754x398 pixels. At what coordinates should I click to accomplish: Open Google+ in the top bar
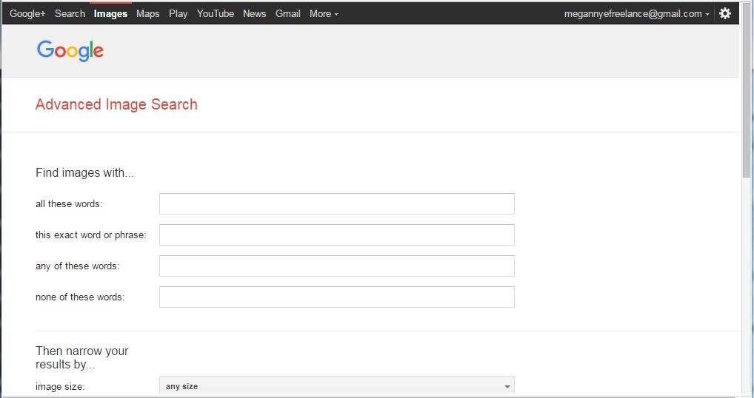27,14
